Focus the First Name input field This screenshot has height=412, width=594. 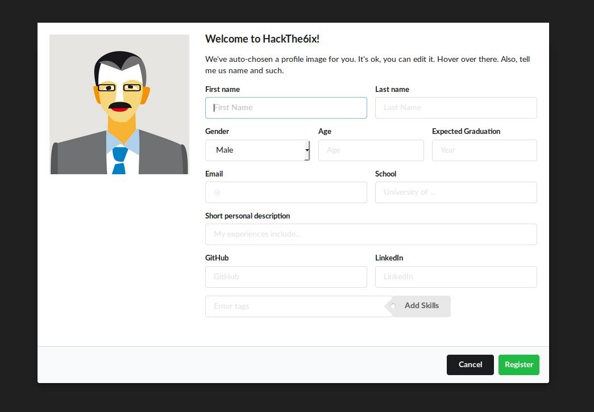point(286,108)
